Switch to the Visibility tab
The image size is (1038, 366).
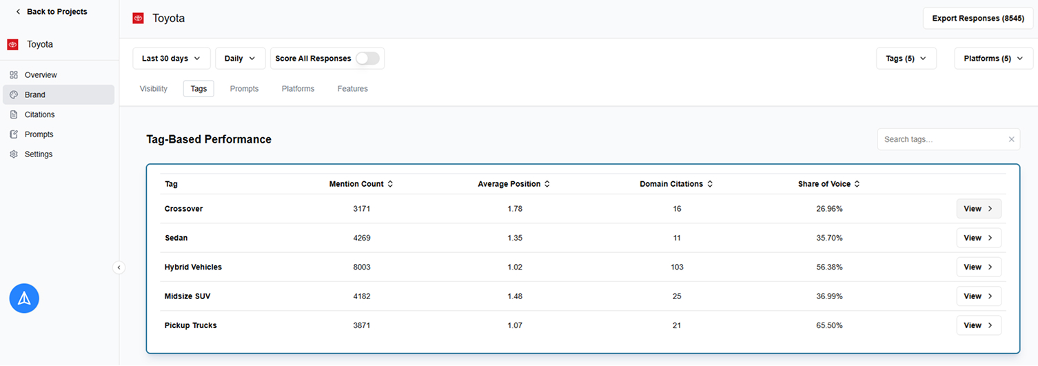tap(154, 89)
